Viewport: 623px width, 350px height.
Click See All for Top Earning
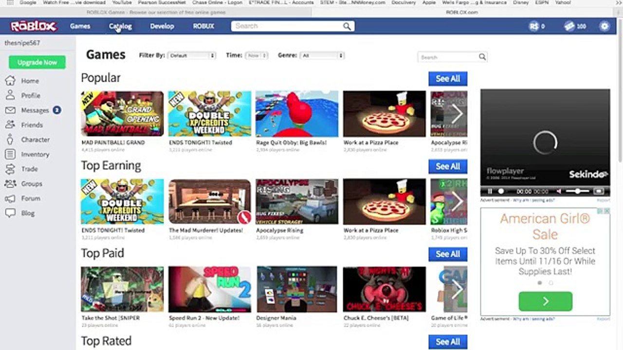(x=448, y=166)
